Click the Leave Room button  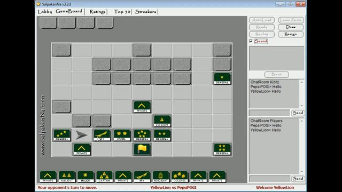pyautogui.click(x=291, y=20)
